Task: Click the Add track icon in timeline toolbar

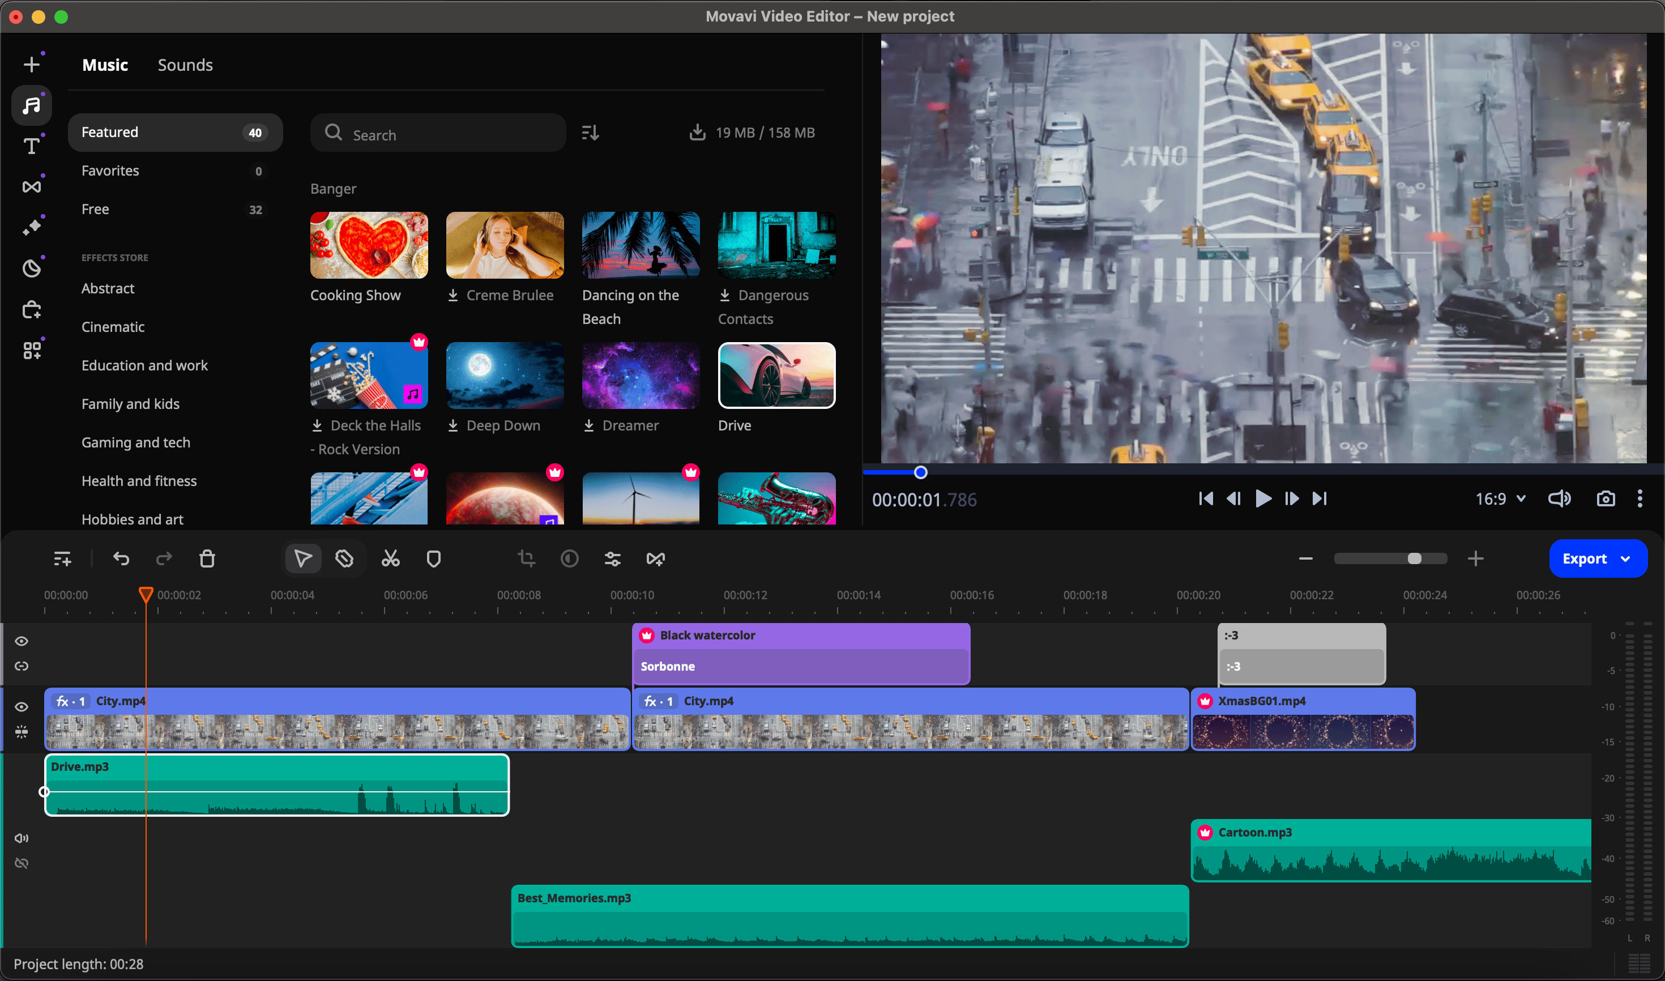Action: click(x=62, y=559)
